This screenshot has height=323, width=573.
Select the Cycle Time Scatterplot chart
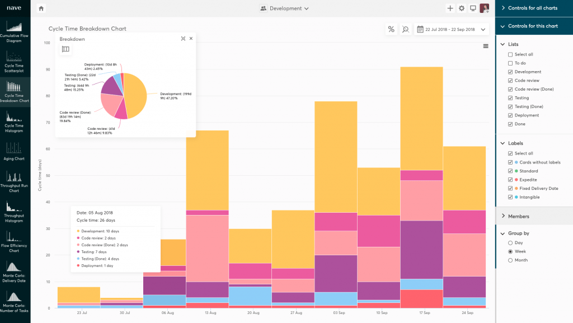(x=15, y=60)
